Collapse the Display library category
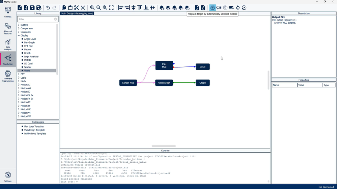 coord(19,35)
